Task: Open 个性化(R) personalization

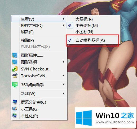Action: pyautogui.click(x=39, y=116)
